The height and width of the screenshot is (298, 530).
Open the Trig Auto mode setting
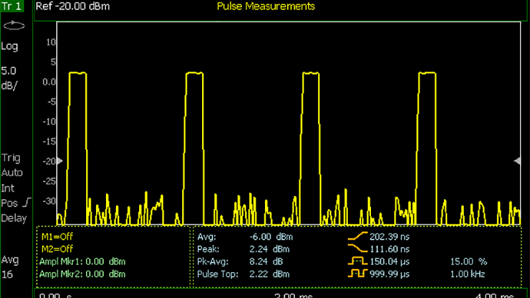(12, 165)
